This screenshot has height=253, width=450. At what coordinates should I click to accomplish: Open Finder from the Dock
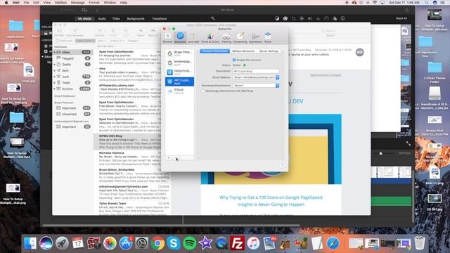click(x=30, y=243)
